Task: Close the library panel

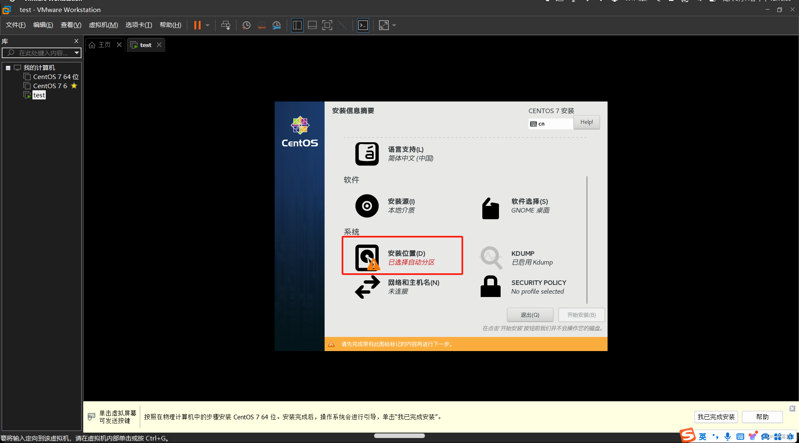Action: [76, 41]
